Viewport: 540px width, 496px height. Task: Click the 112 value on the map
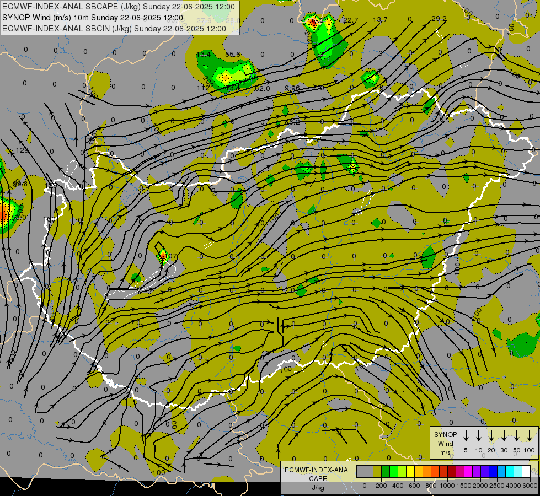(x=203, y=88)
